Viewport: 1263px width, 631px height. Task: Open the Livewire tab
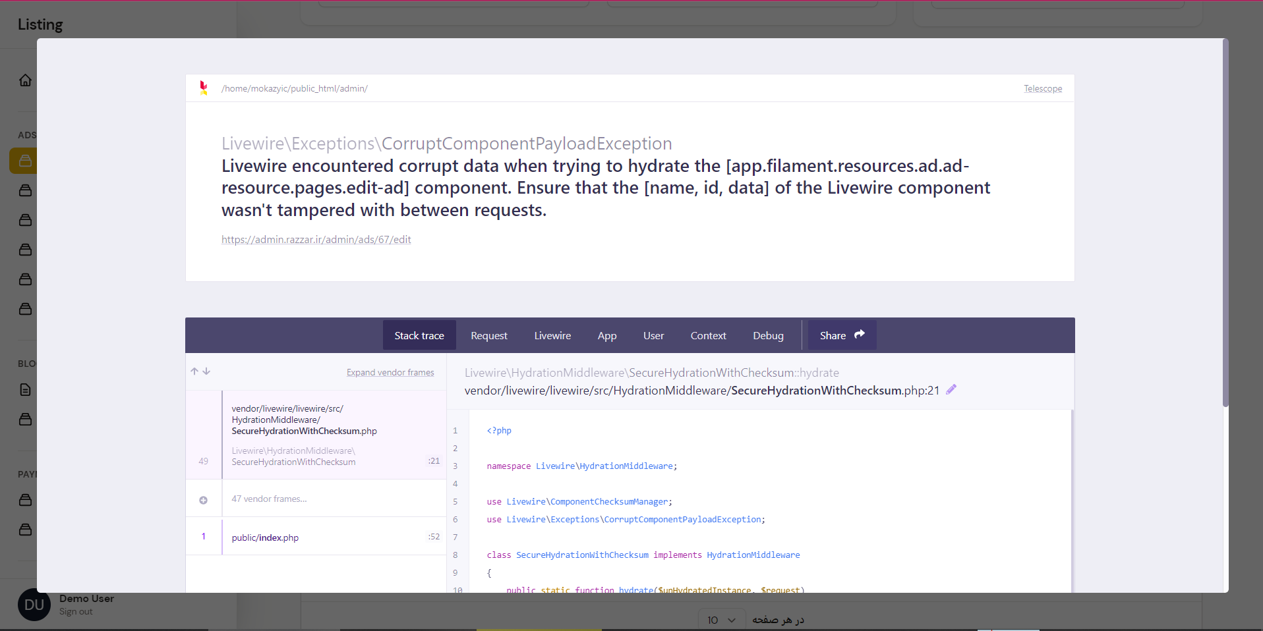coord(552,335)
